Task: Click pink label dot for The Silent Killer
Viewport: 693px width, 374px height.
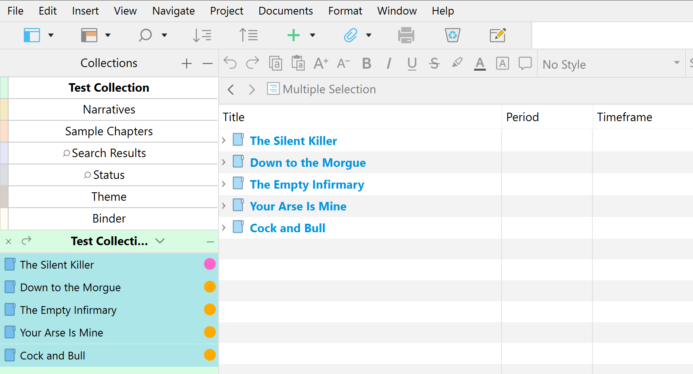Action: pos(210,264)
